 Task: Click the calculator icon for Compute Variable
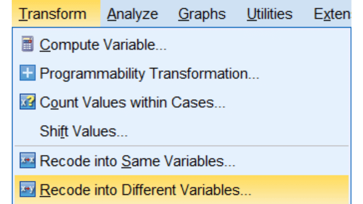pos(28,44)
